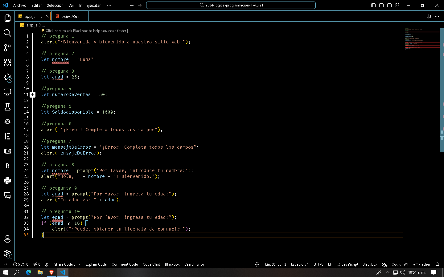Click the ports forwarded 0 indicator
This screenshot has height=277, width=444.
coord(37,264)
